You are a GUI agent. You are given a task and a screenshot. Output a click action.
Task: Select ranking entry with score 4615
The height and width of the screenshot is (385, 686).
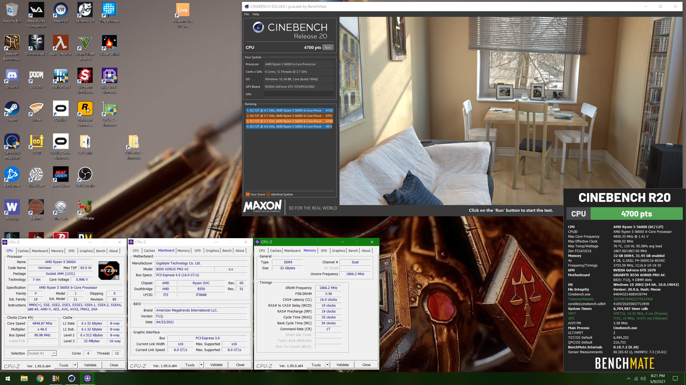tap(289, 126)
